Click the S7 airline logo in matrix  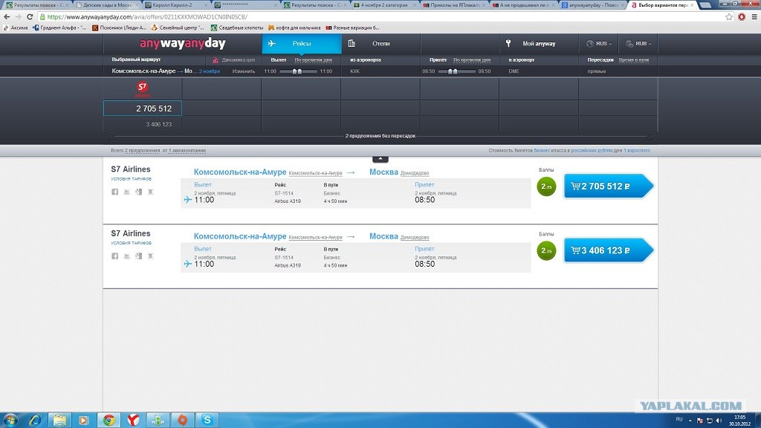click(142, 88)
